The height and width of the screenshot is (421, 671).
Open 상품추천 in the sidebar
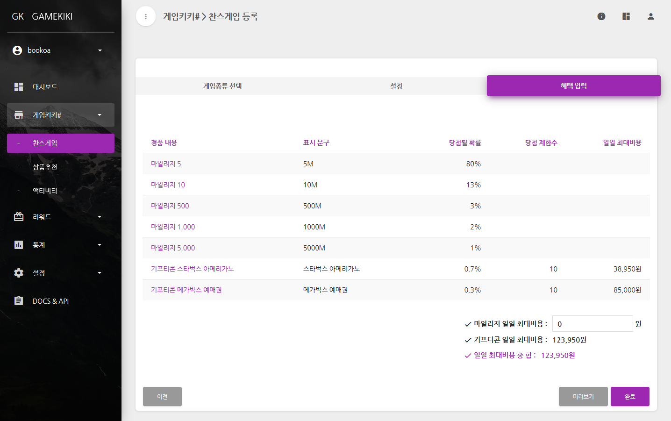click(x=45, y=167)
